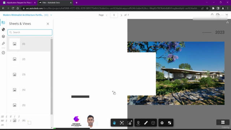Share this page icon in address bar
Screen dimensions: 231x130
tap(202, 8)
